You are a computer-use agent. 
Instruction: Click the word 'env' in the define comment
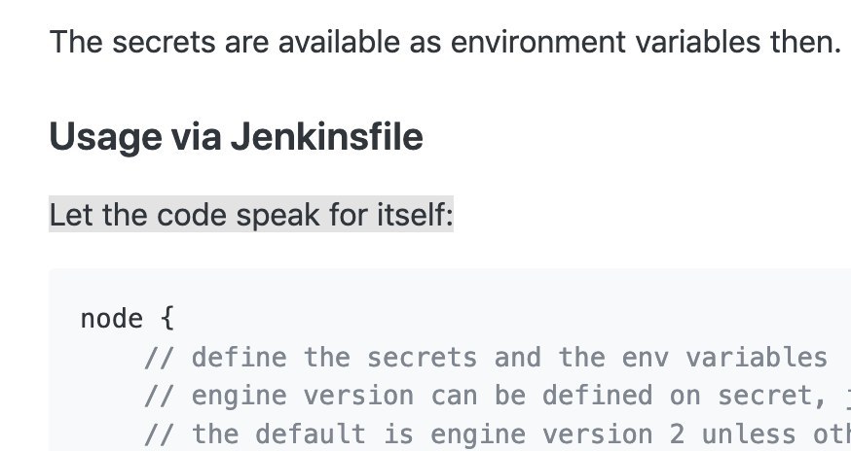click(645, 358)
